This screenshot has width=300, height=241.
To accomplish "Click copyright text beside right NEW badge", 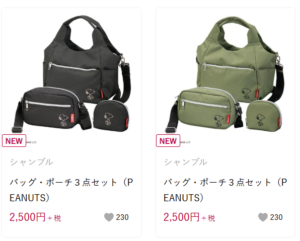I will pos(185,142).
